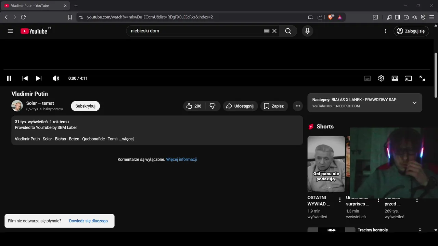The width and height of the screenshot is (438, 246).
Task: Click the address bar URL
Action: click(150, 17)
